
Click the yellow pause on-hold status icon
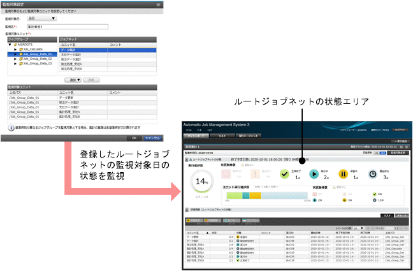(x=343, y=174)
